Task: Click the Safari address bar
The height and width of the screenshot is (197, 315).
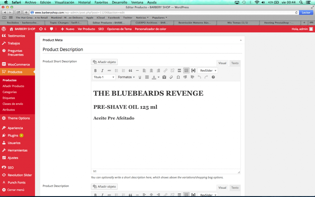Action: pyautogui.click(x=162, y=12)
